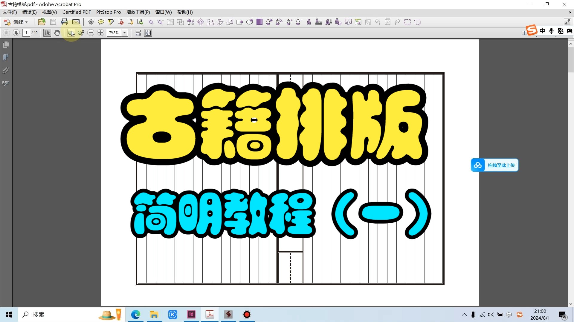Click the page number input field
574x322 pixels.
[26, 32]
